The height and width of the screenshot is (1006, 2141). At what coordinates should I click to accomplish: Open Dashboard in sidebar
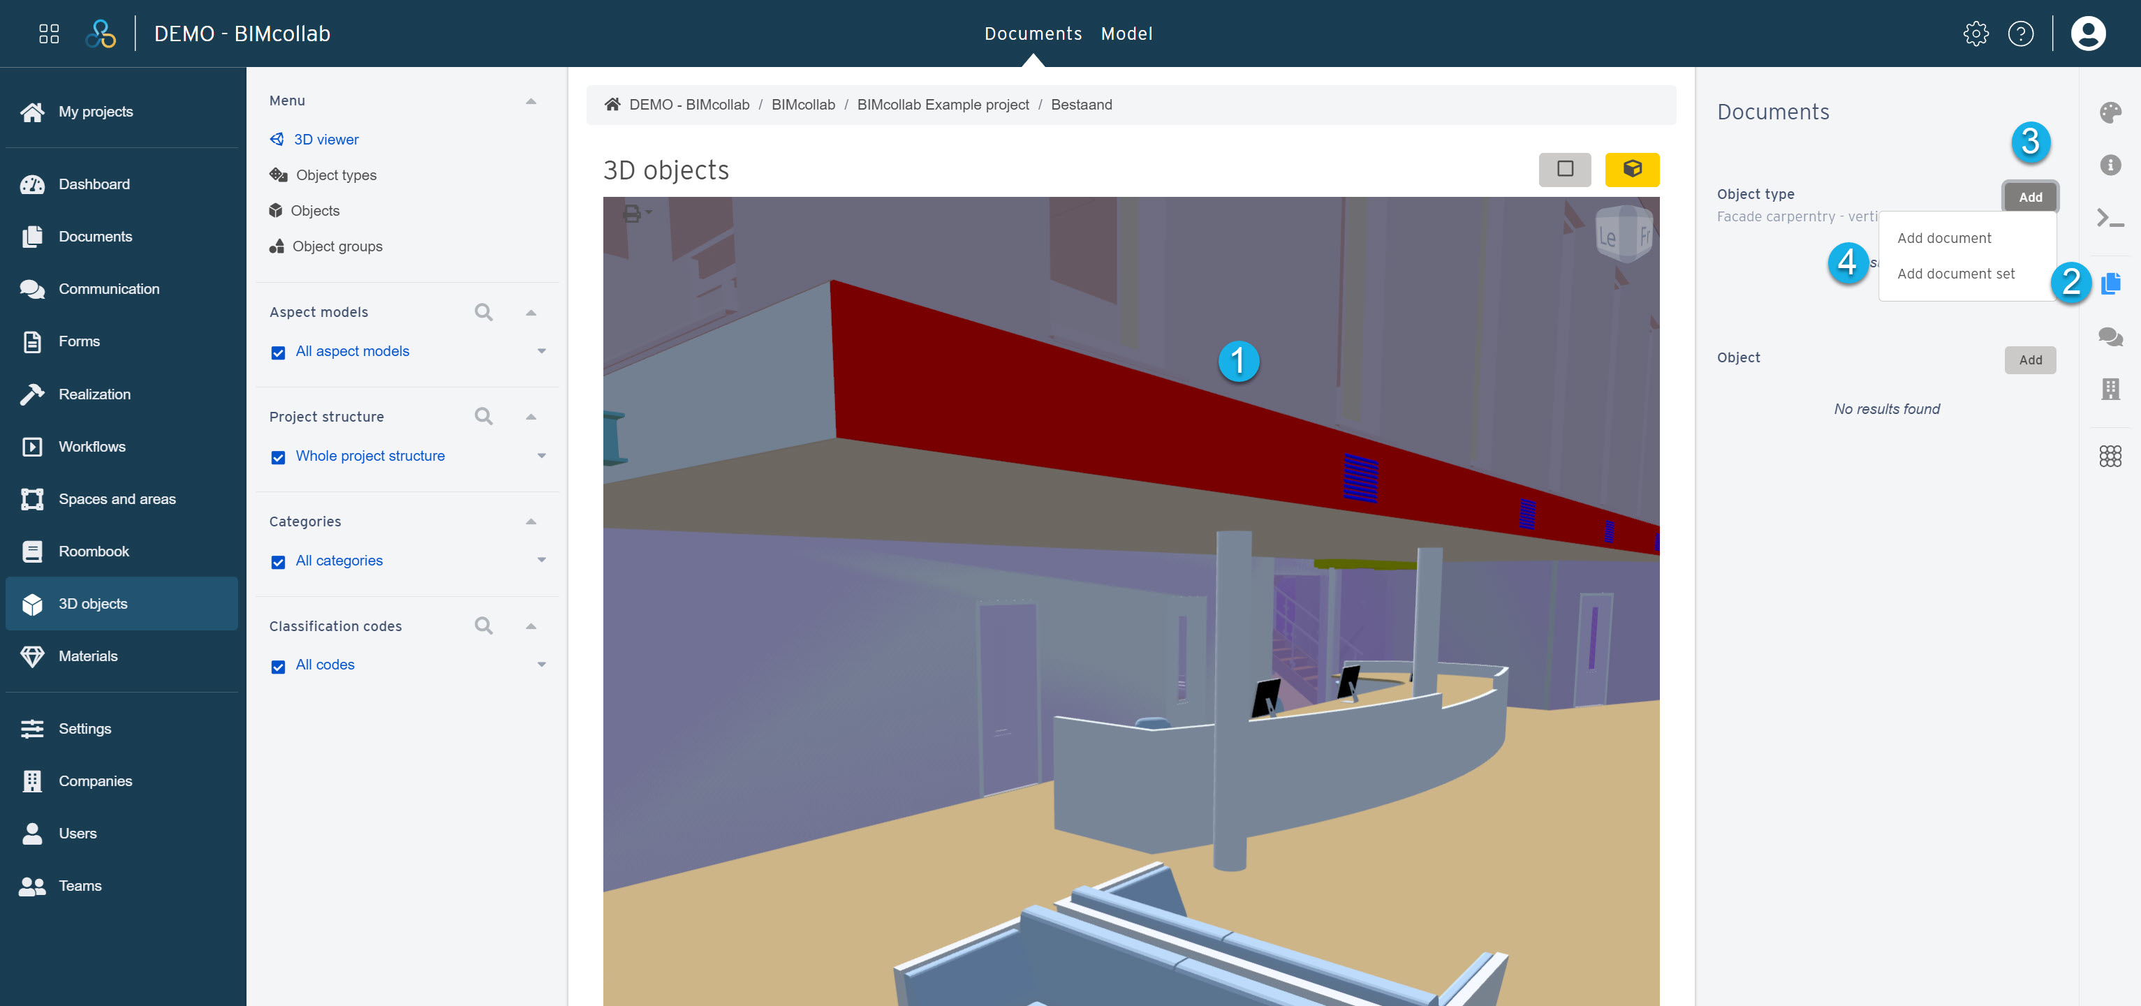click(122, 184)
